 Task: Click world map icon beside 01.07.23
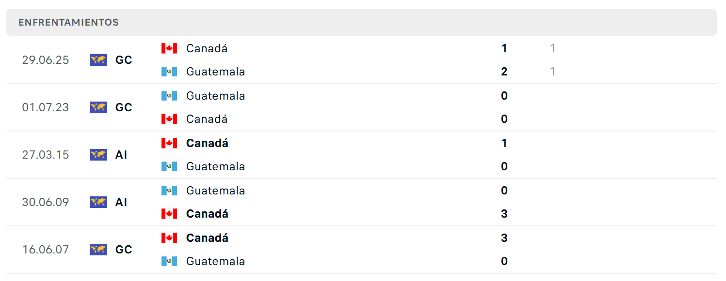98,107
